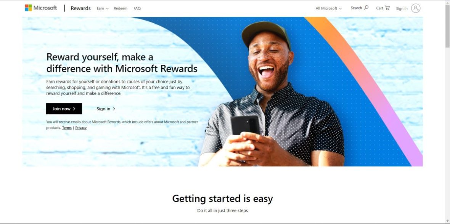Expand the Earn dropdown menu
The image size is (450, 224).
coord(103,8)
